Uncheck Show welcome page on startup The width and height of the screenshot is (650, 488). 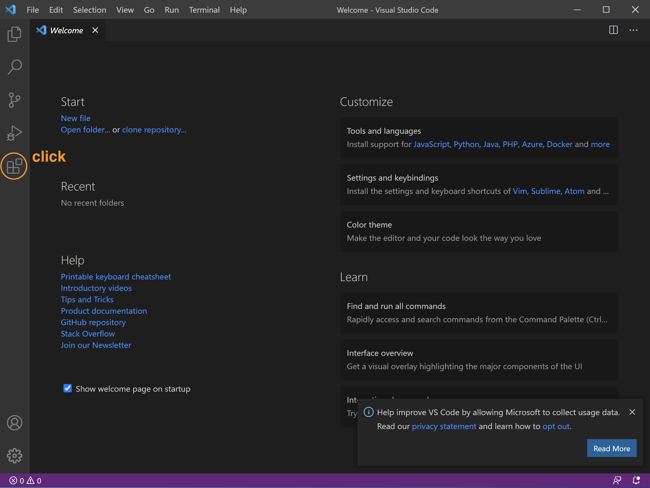(68, 388)
